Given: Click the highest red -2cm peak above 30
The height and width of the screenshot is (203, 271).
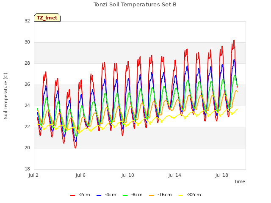Looking at the screenshot, I should pyautogui.click(x=234, y=41).
